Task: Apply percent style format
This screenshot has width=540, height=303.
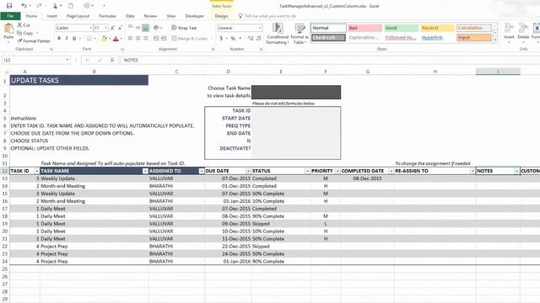Action: pyautogui.click(x=233, y=38)
